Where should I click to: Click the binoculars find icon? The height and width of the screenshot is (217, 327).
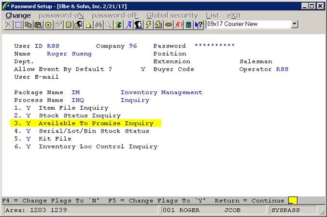[99, 25]
